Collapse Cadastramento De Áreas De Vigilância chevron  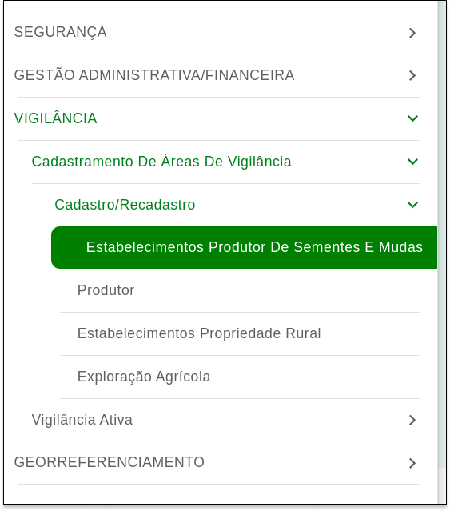(x=412, y=162)
